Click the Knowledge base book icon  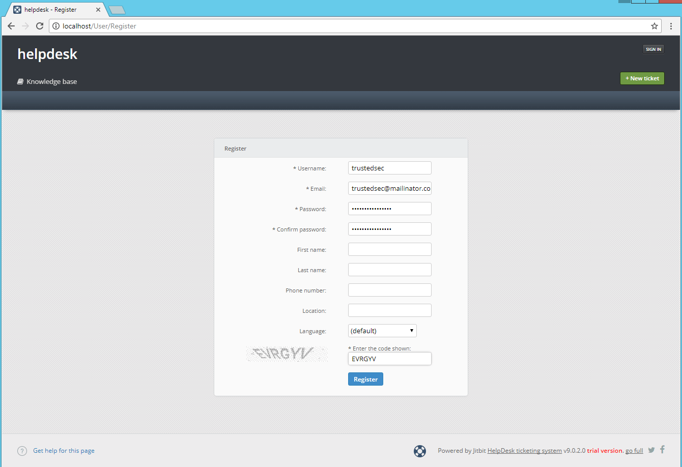(20, 81)
